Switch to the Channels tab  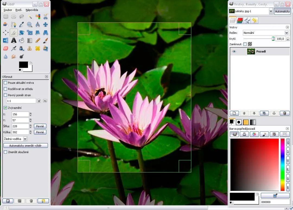coord(240,20)
